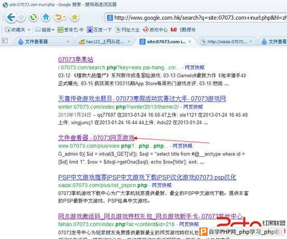
Task: Click the forward navigation arrow
Action: pos(21,18)
